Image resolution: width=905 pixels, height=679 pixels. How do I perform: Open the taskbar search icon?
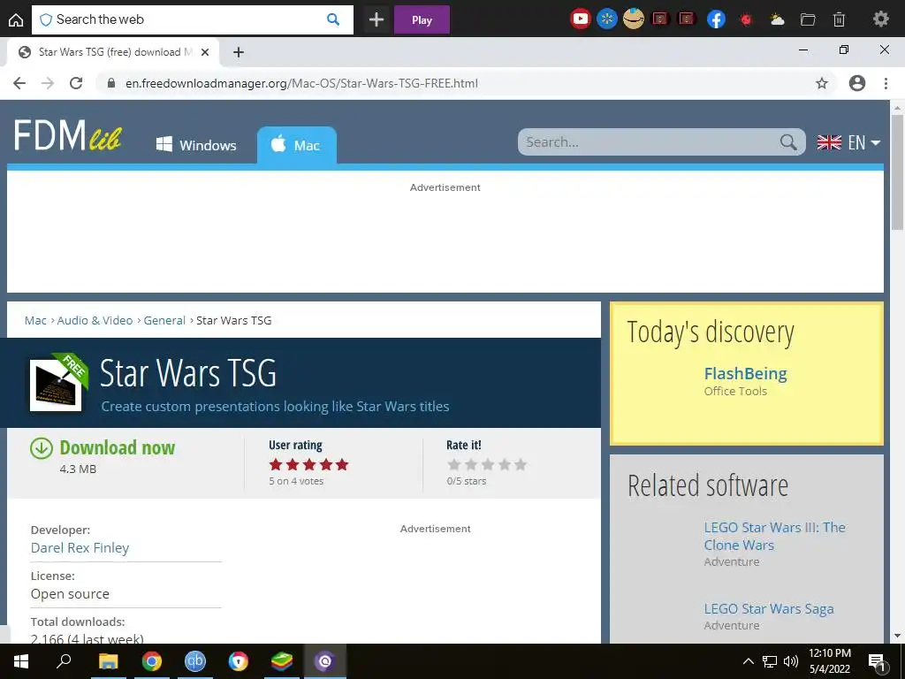coord(64,661)
